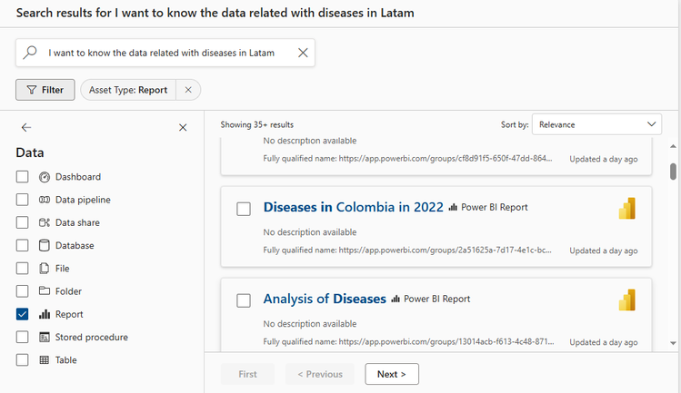681x393 pixels.
Task: Click the Stored procedure icon
Action: [45, 337]
